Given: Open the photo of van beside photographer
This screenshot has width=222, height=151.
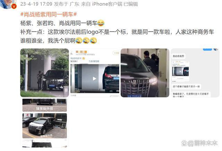Looking at the screenshot, I should (45, 73).
